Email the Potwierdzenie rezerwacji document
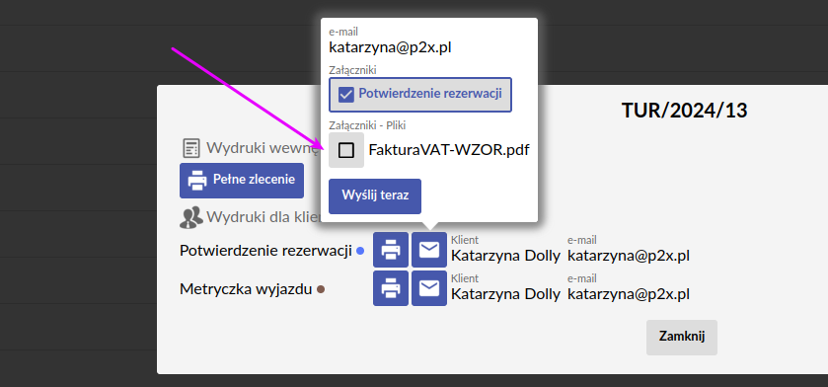The image size is (828, 387). click(429, 250)
